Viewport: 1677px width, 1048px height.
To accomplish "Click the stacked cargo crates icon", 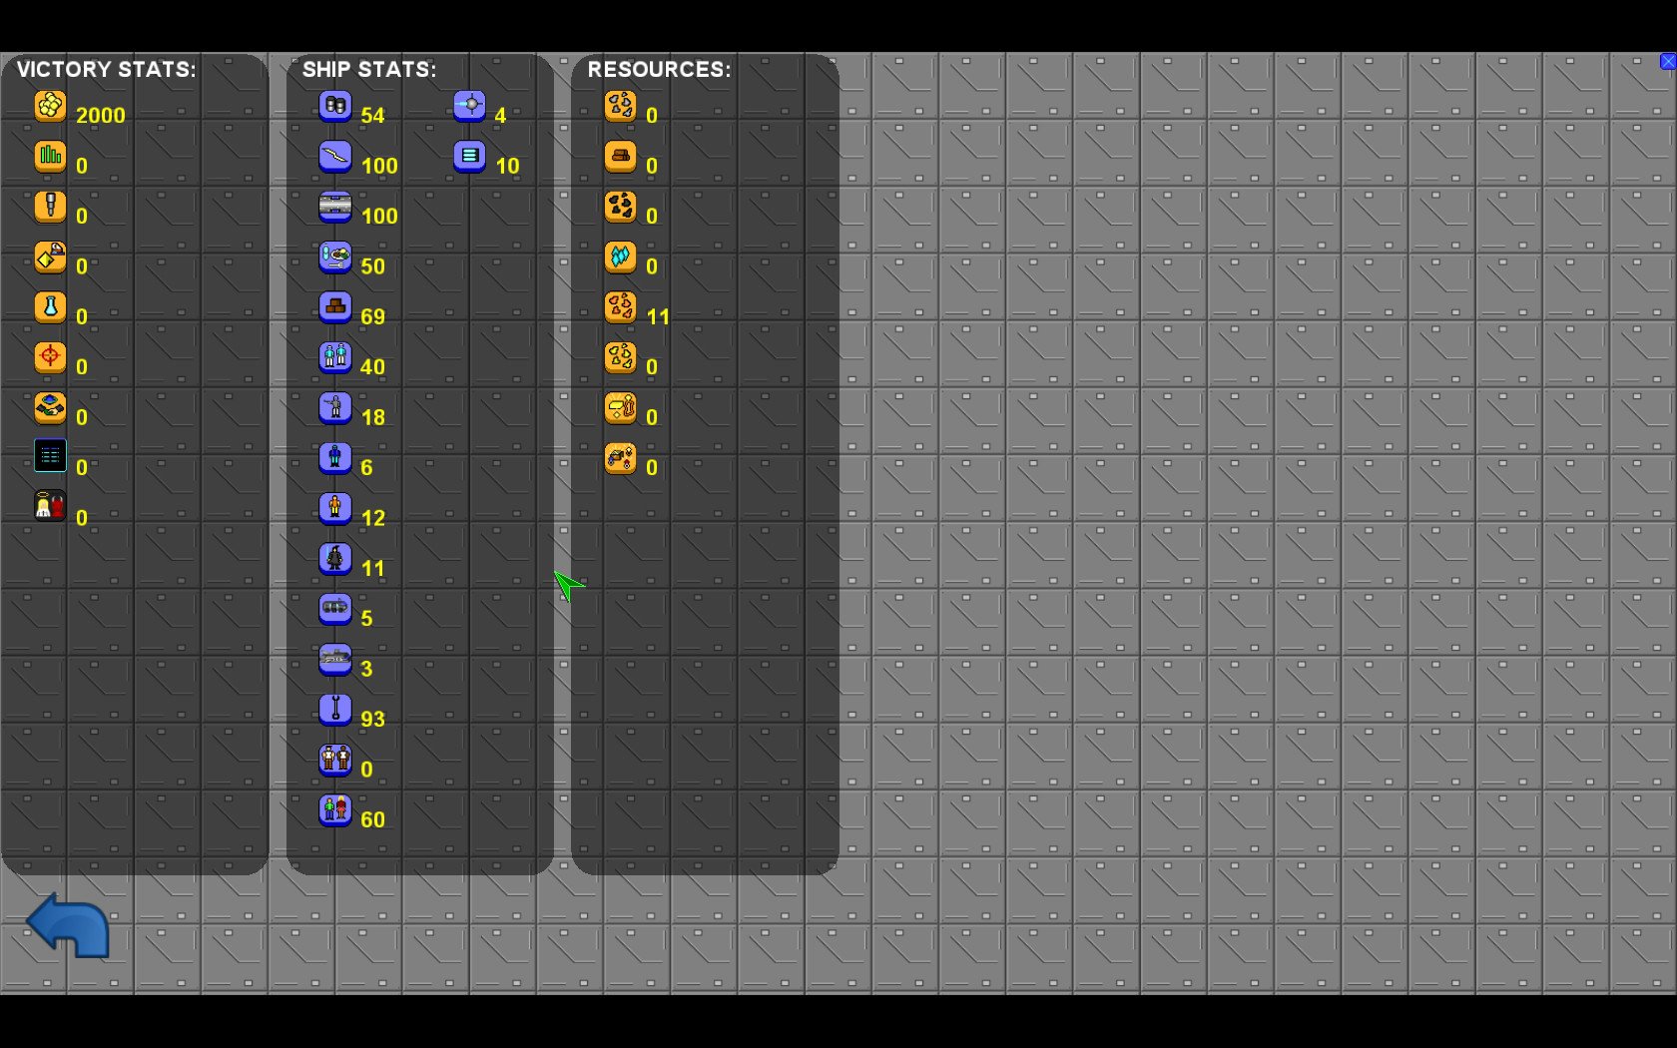I will [335, 306].
